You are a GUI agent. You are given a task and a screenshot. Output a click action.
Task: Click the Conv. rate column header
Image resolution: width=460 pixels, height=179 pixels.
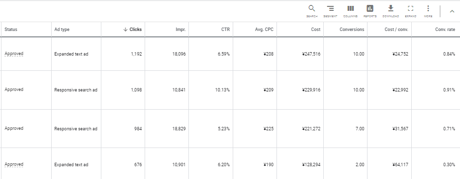pos(445,30)
